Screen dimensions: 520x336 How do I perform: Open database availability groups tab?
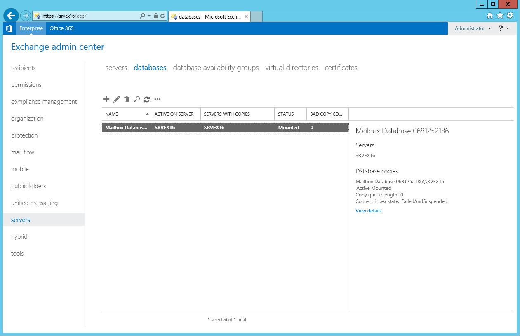coord(216,68)
